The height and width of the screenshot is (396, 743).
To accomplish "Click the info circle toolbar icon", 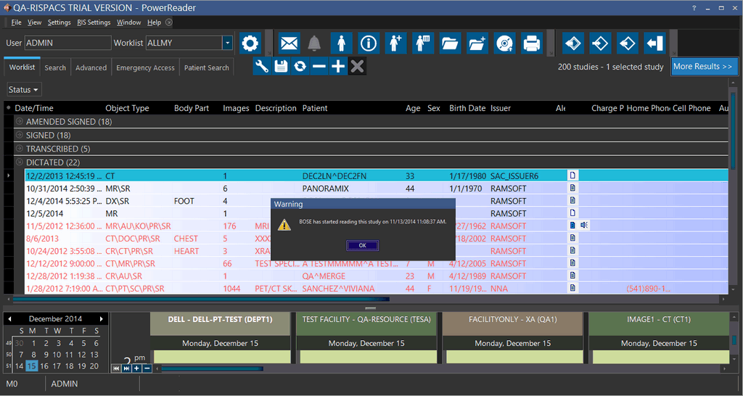I will click(369, 44).
